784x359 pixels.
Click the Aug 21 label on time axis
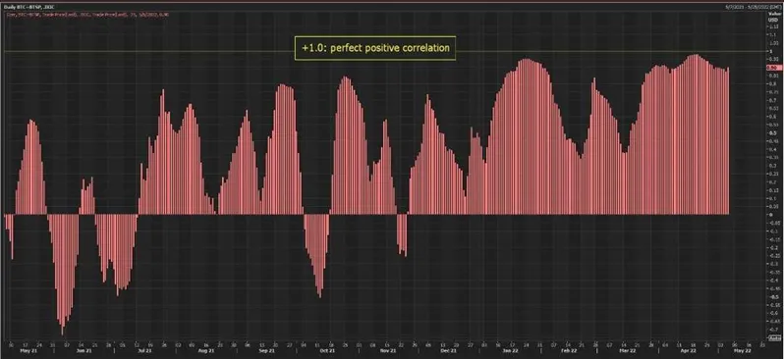coord(206,351)
